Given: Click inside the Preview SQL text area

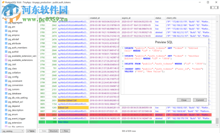Looking at the screenshot, I should (x=164, y=71).
